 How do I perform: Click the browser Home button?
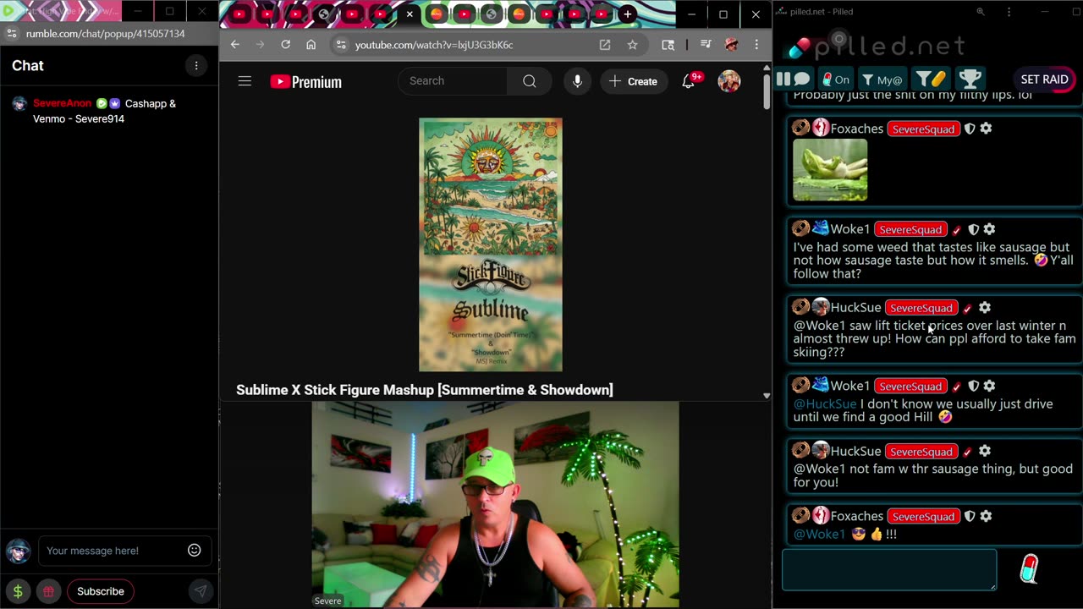311,45
